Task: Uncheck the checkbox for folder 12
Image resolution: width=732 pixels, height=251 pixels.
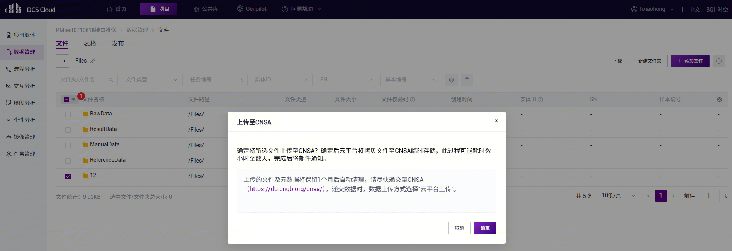Action: (x=68, y=176)
